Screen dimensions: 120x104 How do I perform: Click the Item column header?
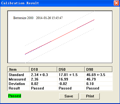click(18, 69)
